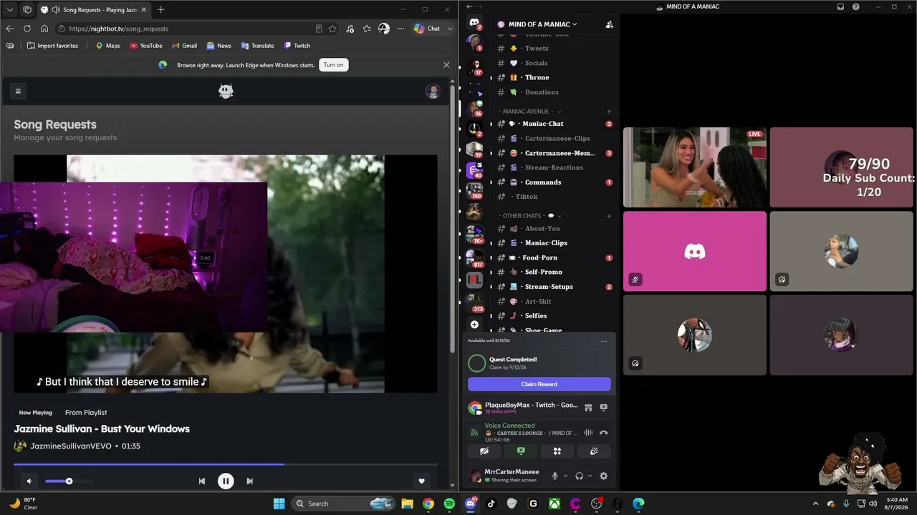Open the Twitch favorites bookmark

tap(297, 46)
